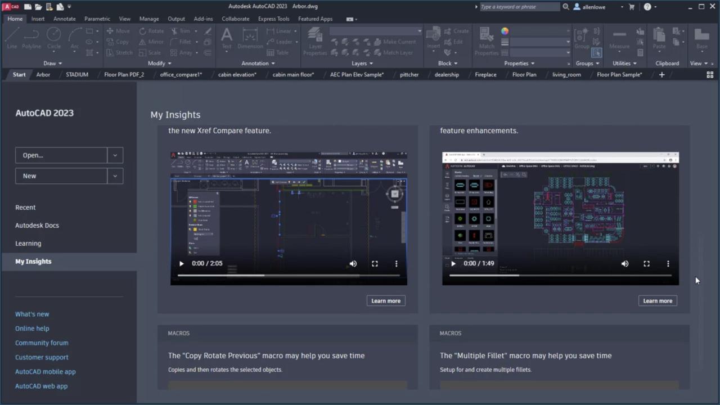Image resolution: width=720 pixels, height=405 pixels.
Task: Open the Fireplace drawing tab
Action: pyautogui.click(x=485, y=74)
